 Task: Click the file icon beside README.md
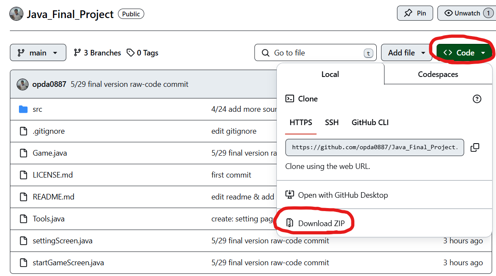point(23,197)
